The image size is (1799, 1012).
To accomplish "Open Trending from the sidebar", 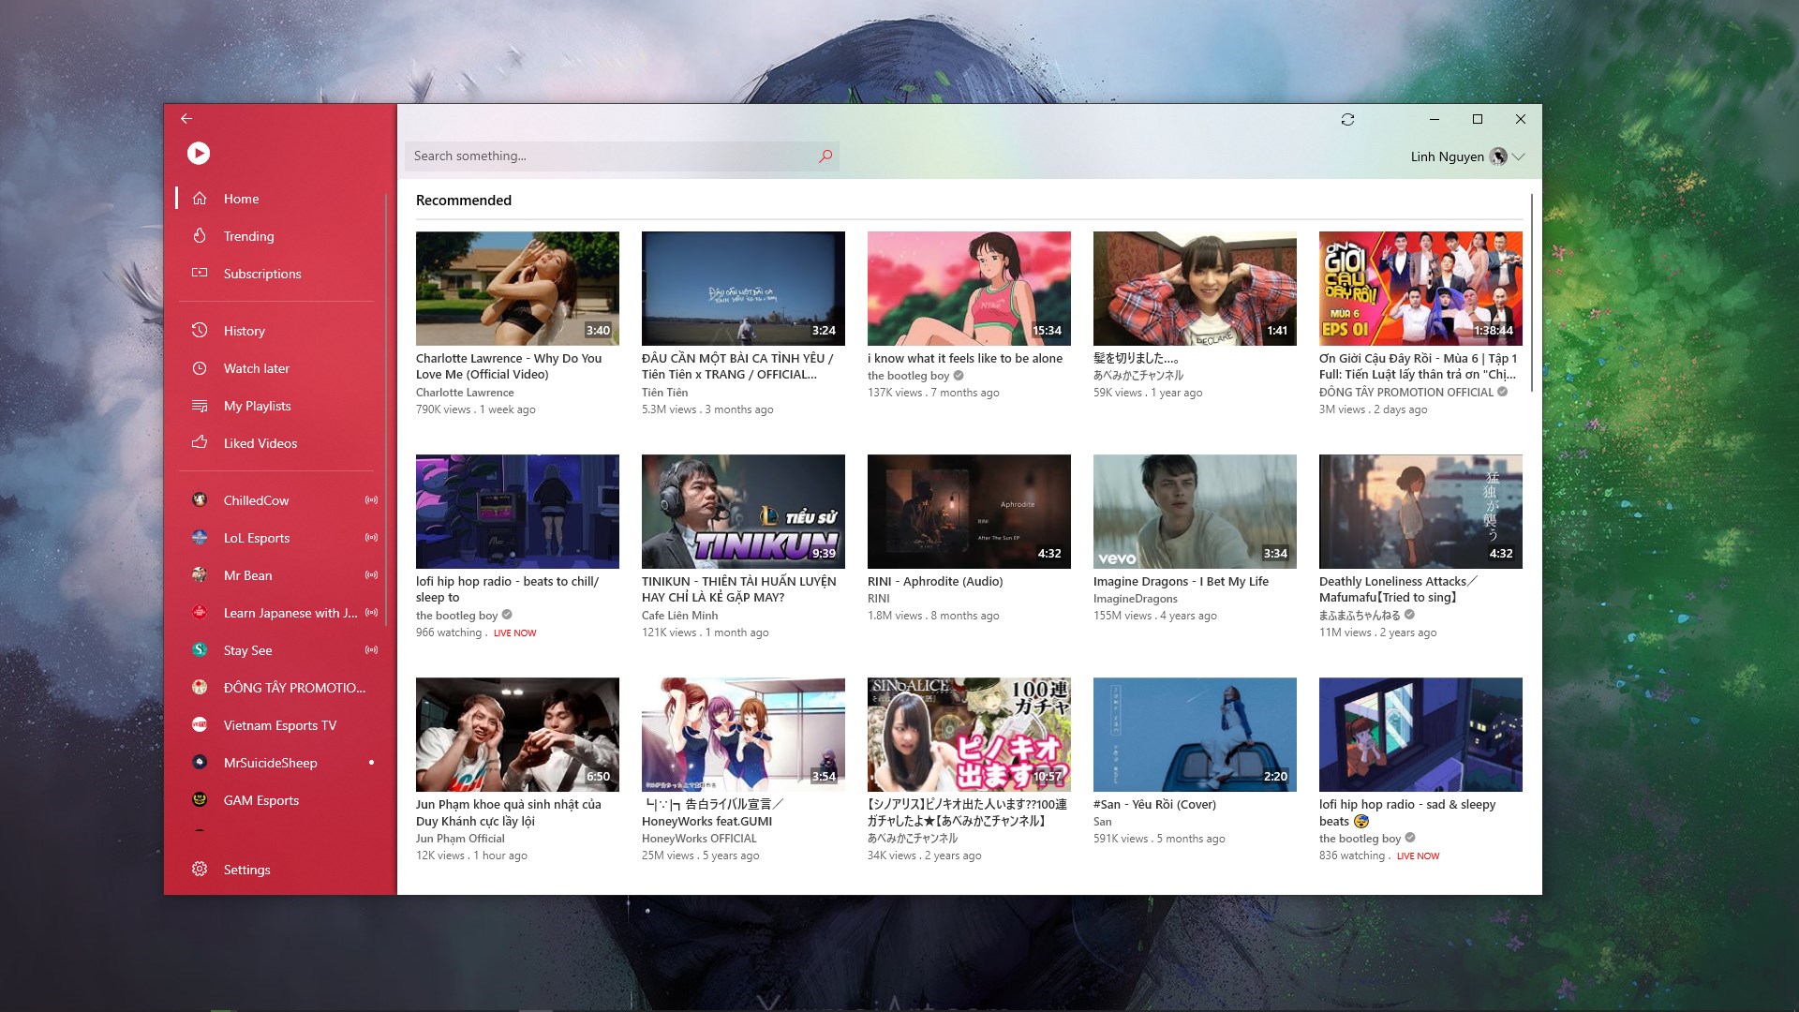I will click(x=248, y=236).
